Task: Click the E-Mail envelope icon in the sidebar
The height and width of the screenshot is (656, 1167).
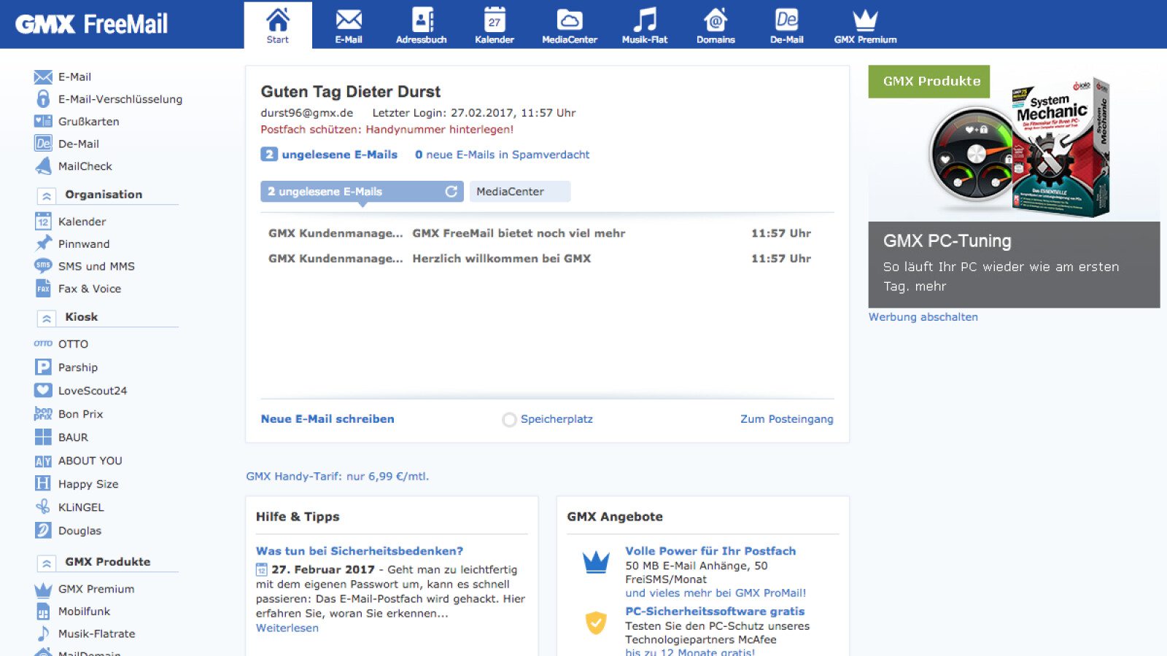Action: [43, 77]
